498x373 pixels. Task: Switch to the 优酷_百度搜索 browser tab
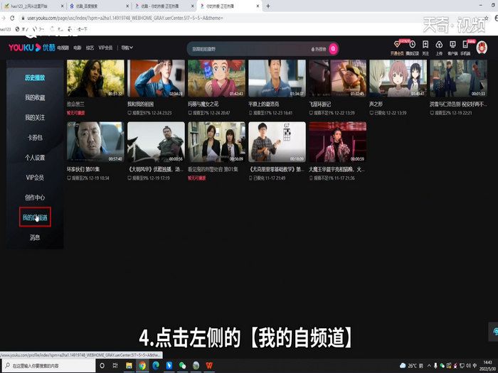[99, 6]
